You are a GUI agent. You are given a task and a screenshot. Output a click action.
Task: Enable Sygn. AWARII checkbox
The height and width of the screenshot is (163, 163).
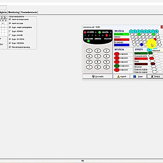coord(10,35)
